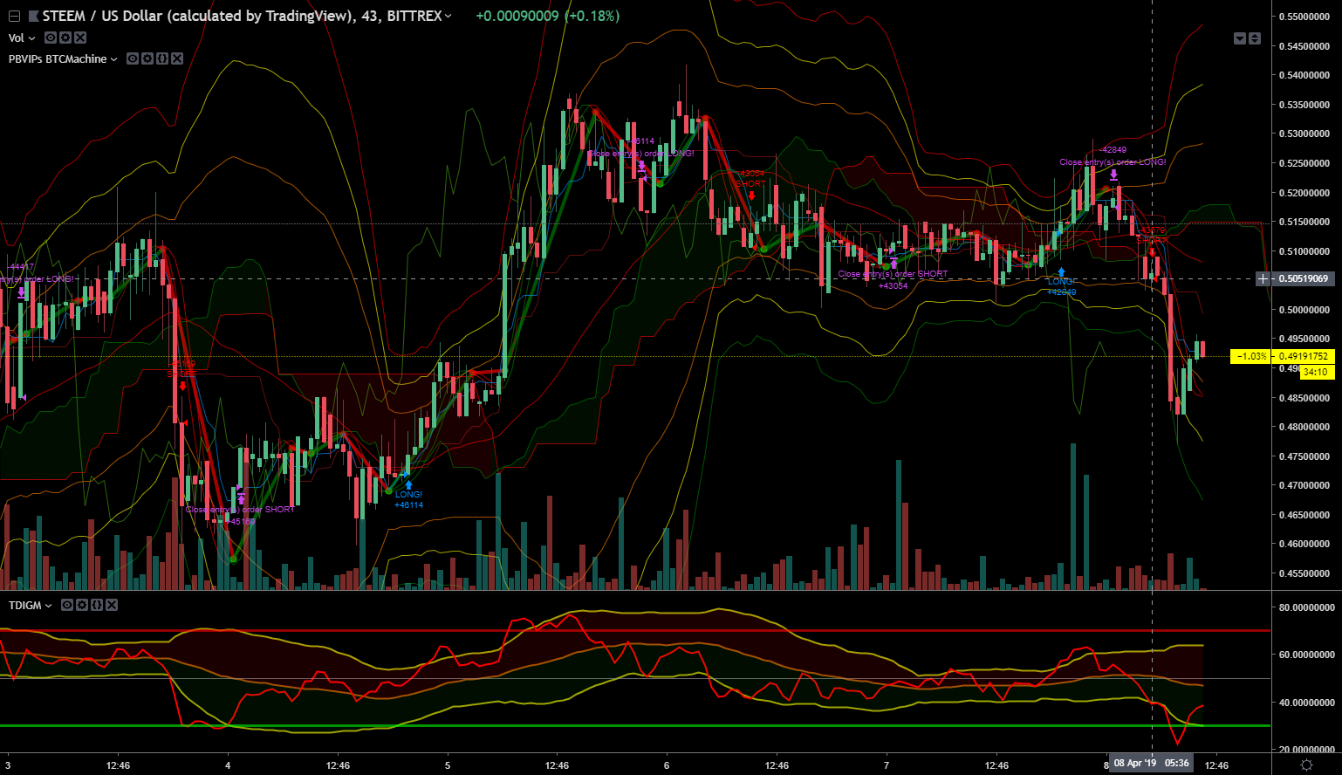Screen dimensions: 1342x775
Task: Collapse the legend with the minus box
Action: click(x=14, y=16)
